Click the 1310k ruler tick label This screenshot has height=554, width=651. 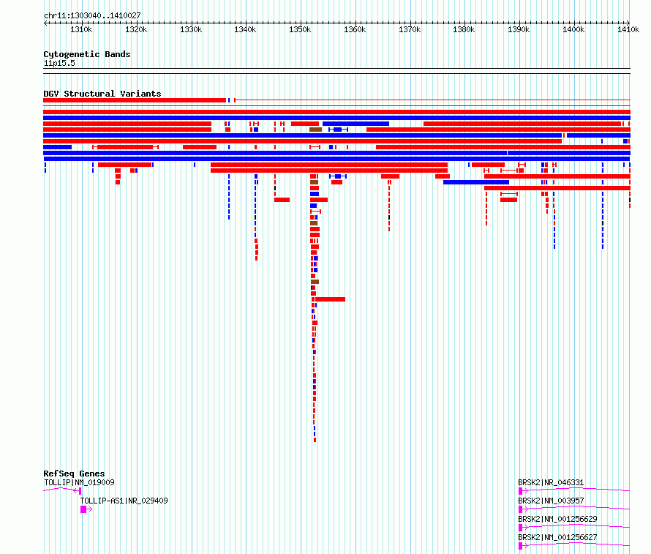tap(81, 29)
